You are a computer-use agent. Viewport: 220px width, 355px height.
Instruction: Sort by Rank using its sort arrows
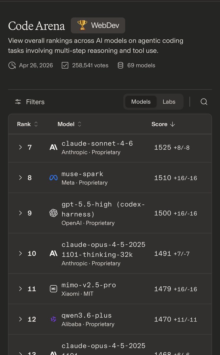point(36,124)
